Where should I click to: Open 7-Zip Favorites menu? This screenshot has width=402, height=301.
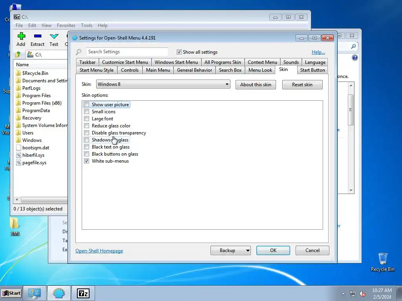(x=66, y=25)
